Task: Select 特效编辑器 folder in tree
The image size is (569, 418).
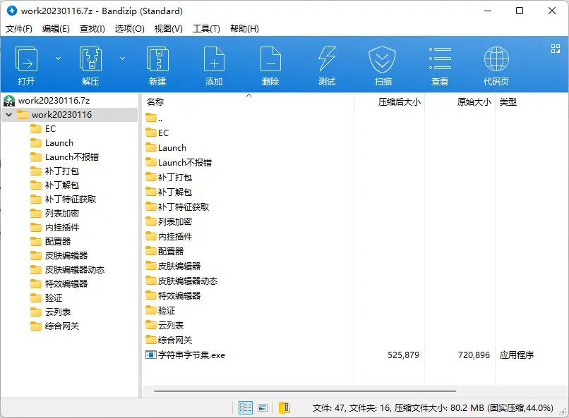Action: coord(59,284)
